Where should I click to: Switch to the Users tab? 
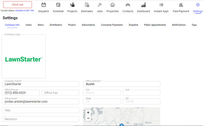pos(29,25)
